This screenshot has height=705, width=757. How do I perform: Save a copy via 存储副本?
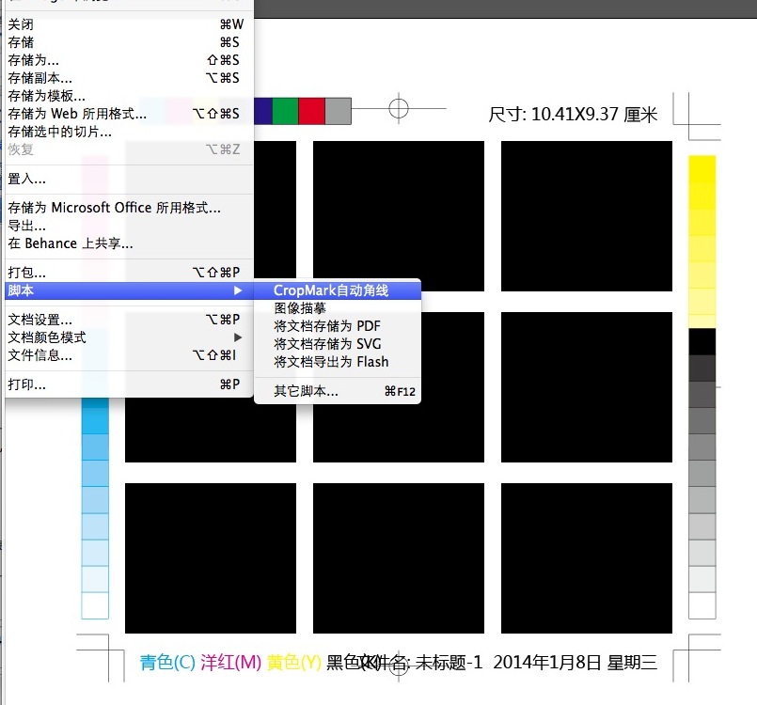[39, 77]
